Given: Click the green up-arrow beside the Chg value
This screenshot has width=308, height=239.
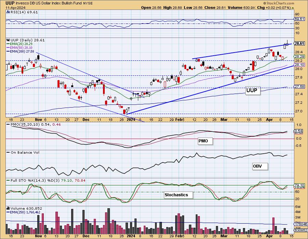Looking at the screenshot, I should [x=293, y=8].
